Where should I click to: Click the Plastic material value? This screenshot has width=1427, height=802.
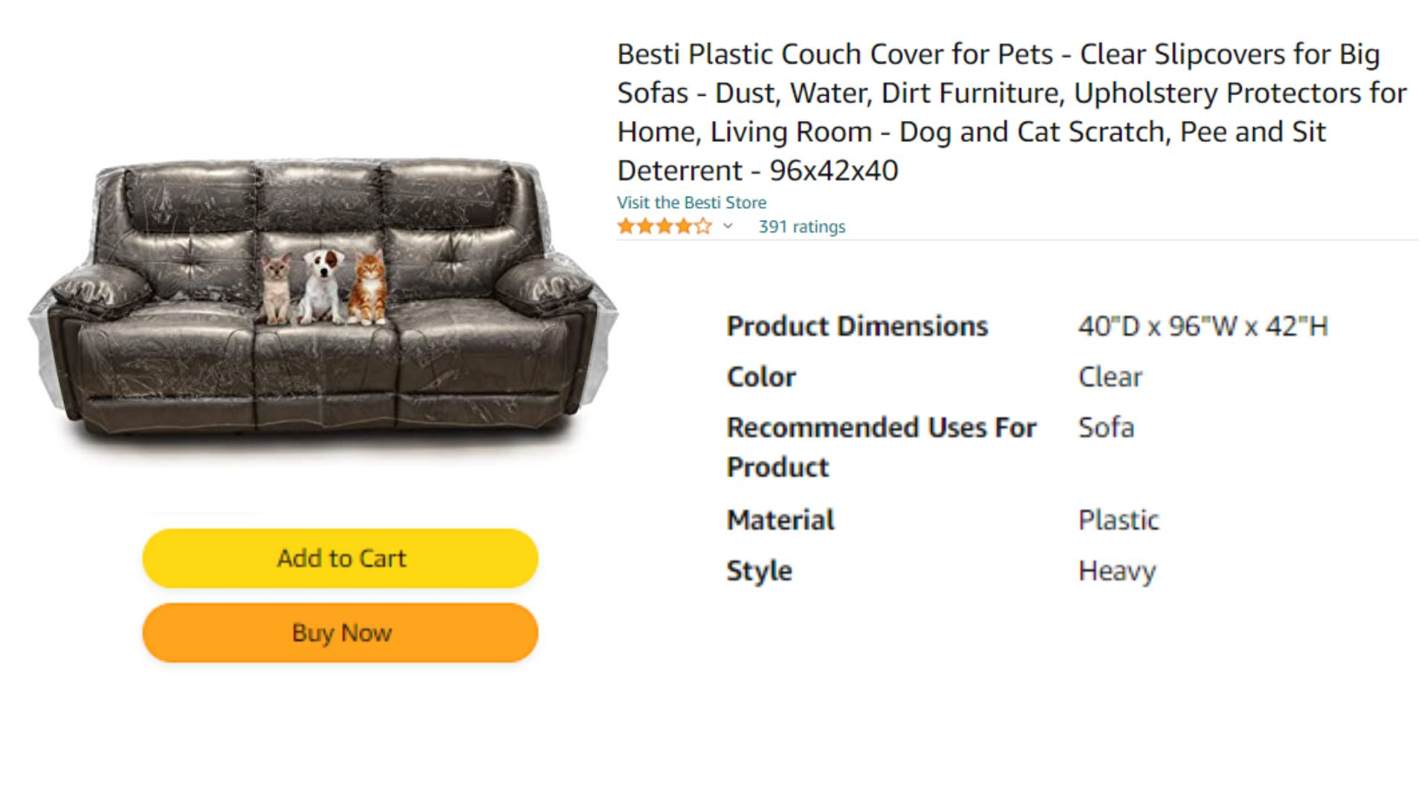point(1119,520)
